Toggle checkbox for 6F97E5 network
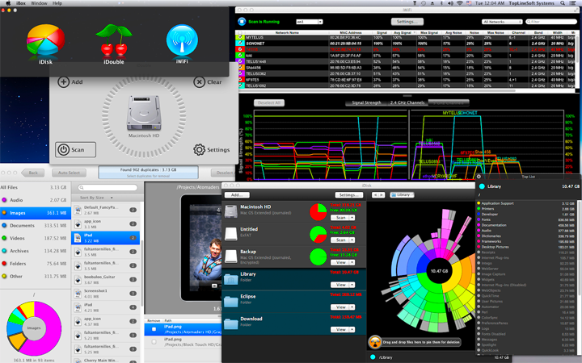 click(x=240, y=79)
